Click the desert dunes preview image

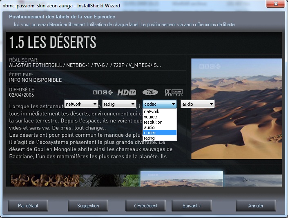click(237, 109)
